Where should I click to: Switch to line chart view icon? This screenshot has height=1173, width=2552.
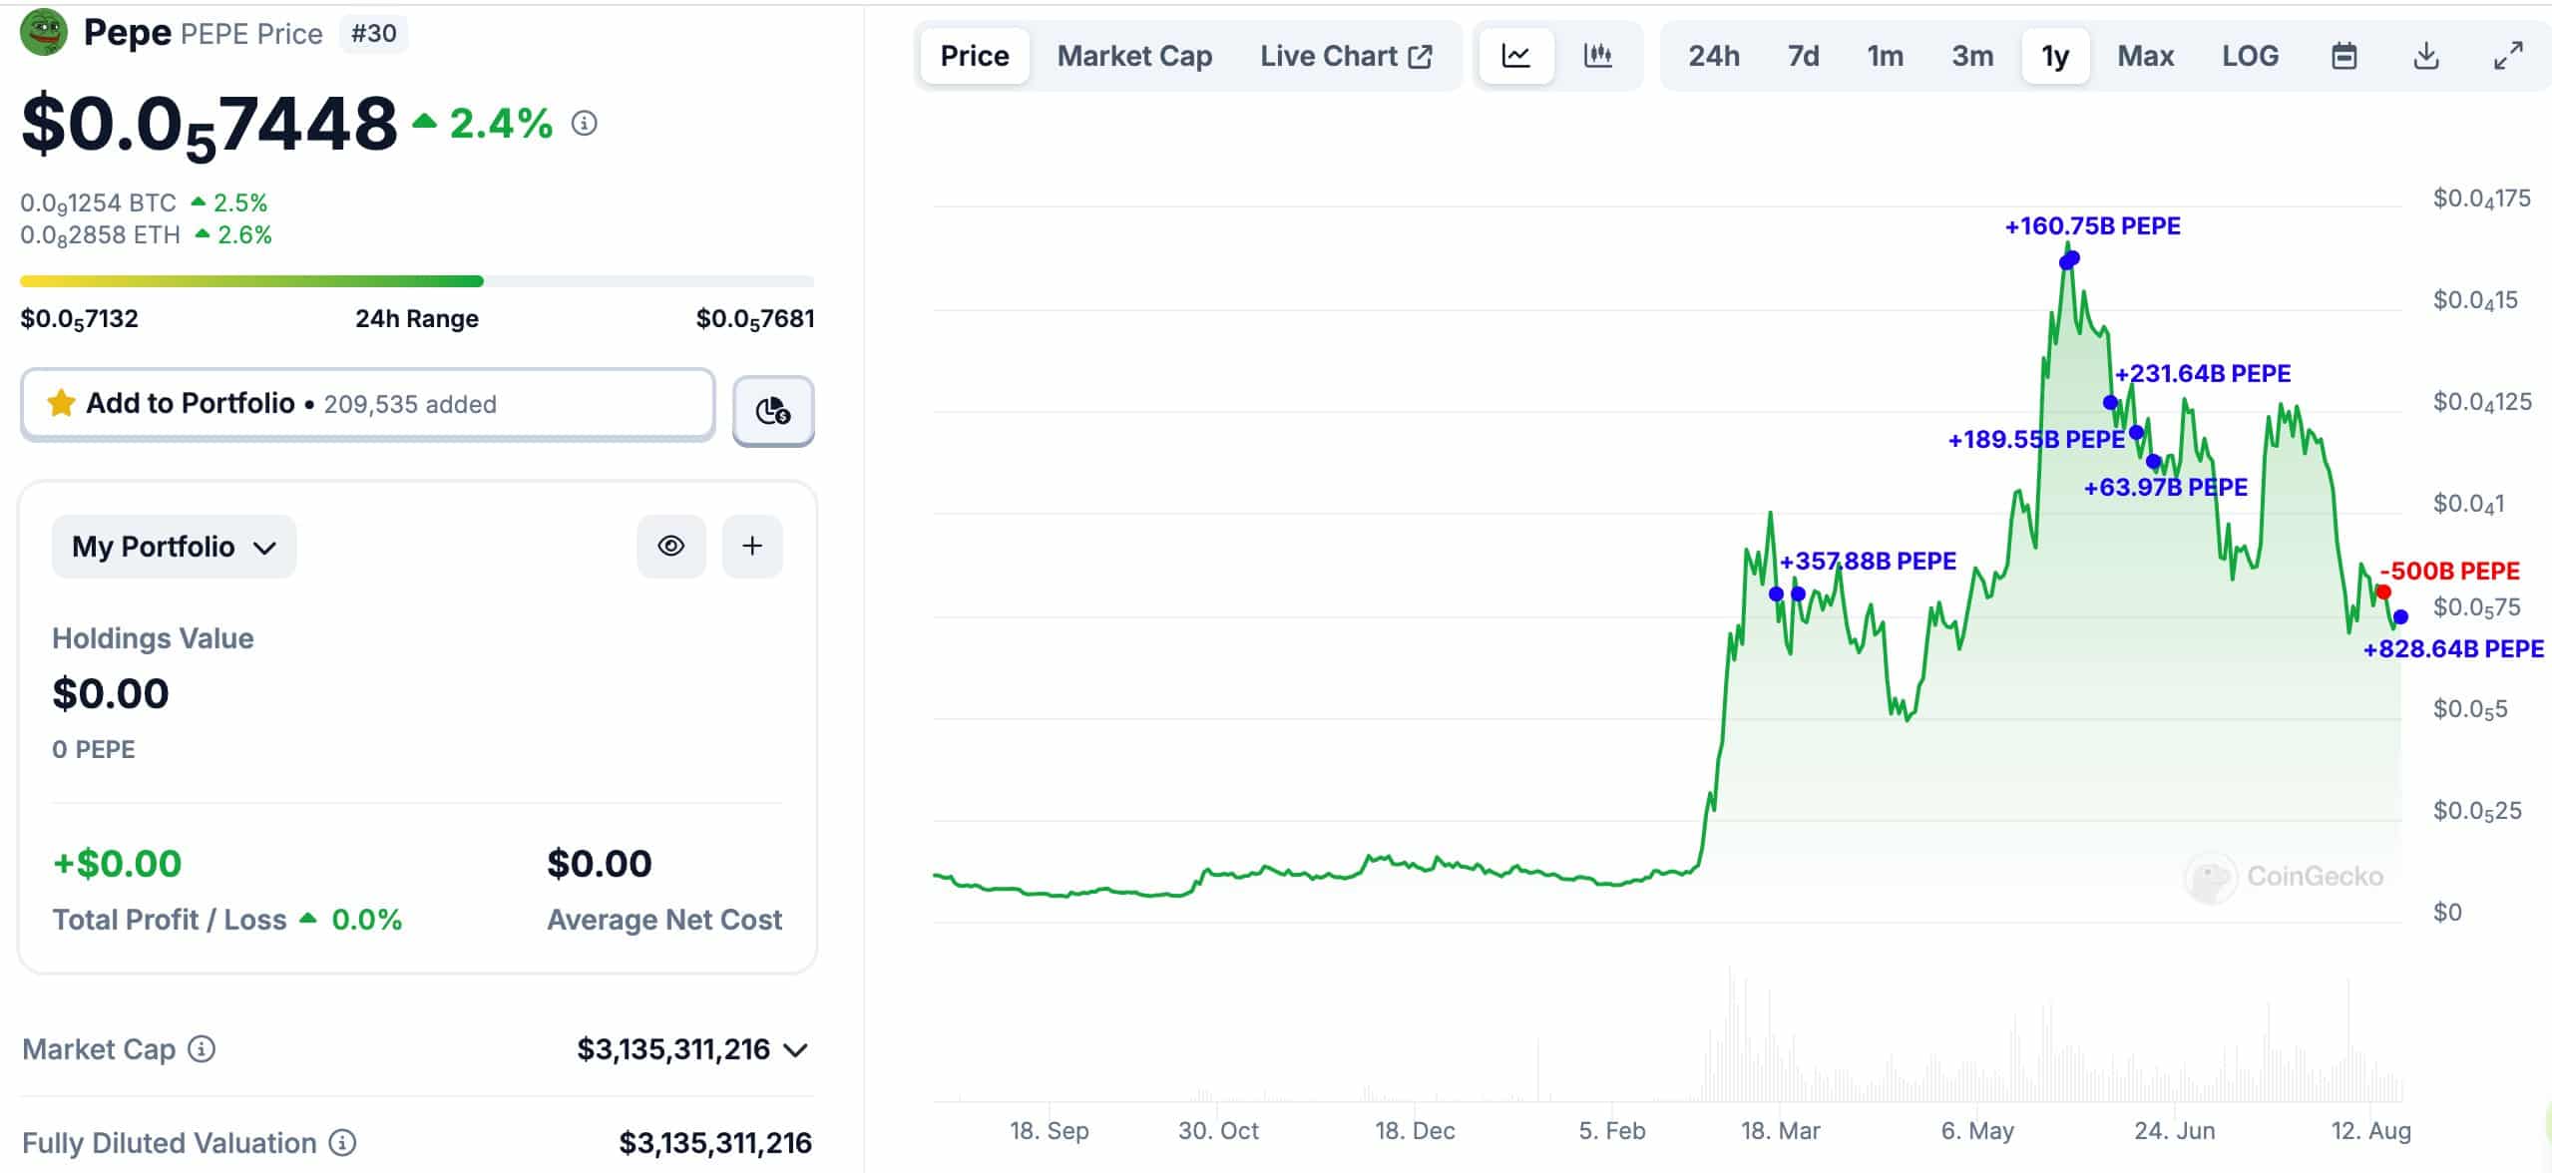click(x=1515, y=56)
